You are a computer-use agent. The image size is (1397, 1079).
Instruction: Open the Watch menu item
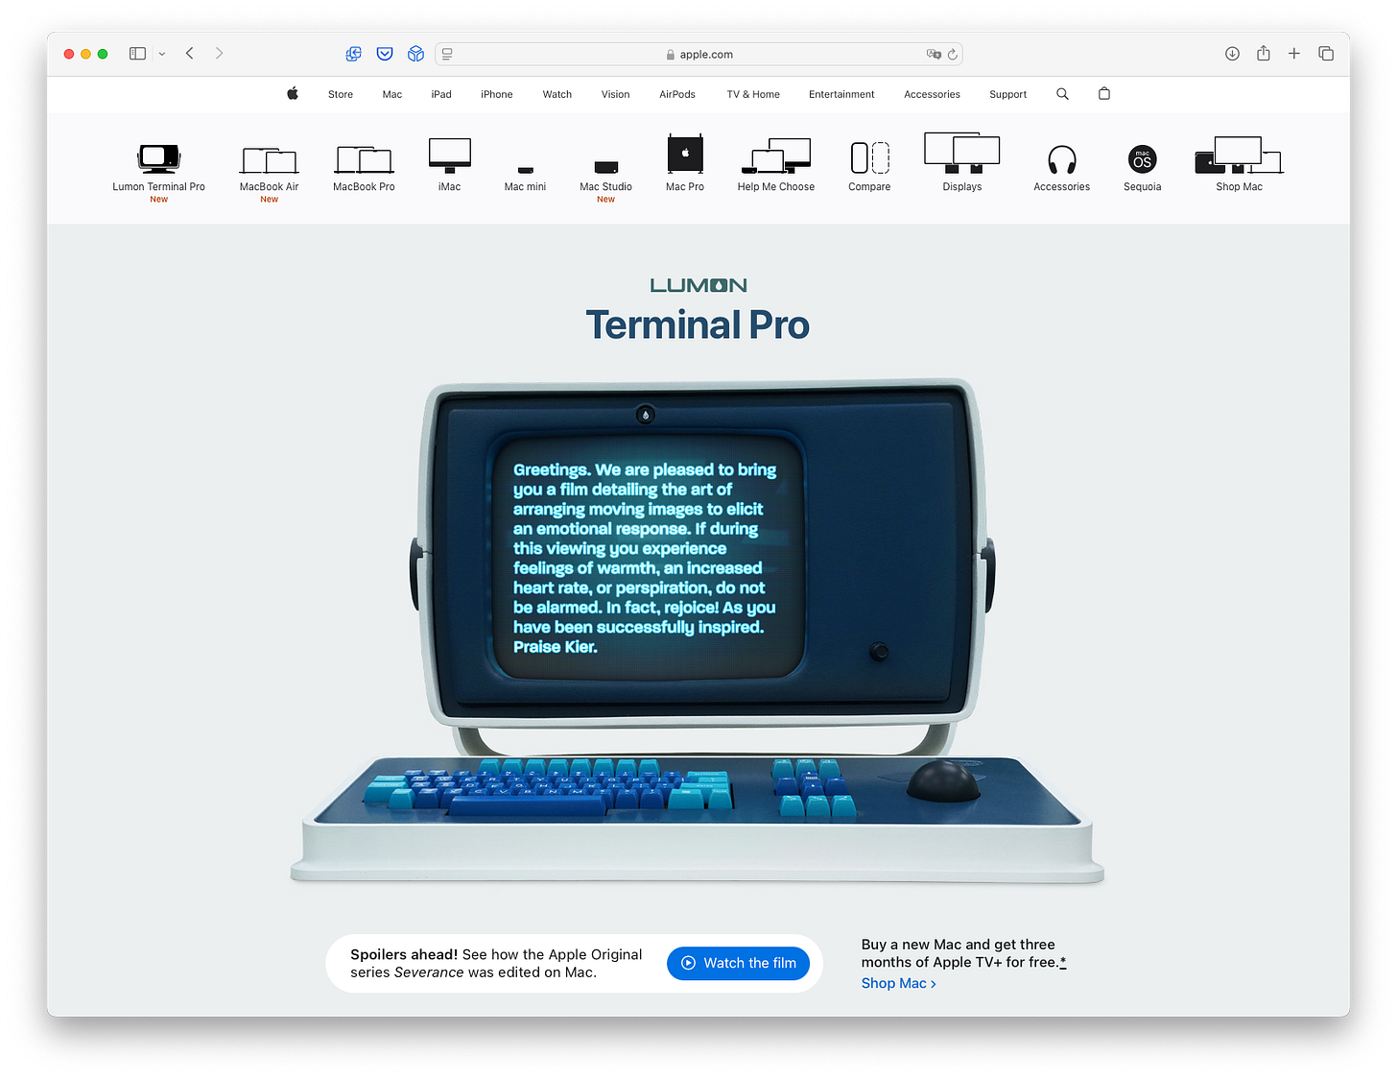(557, 94)
